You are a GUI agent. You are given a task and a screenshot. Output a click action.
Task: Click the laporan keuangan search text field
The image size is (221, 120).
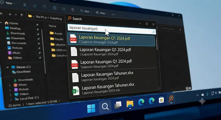click(112, 29)
